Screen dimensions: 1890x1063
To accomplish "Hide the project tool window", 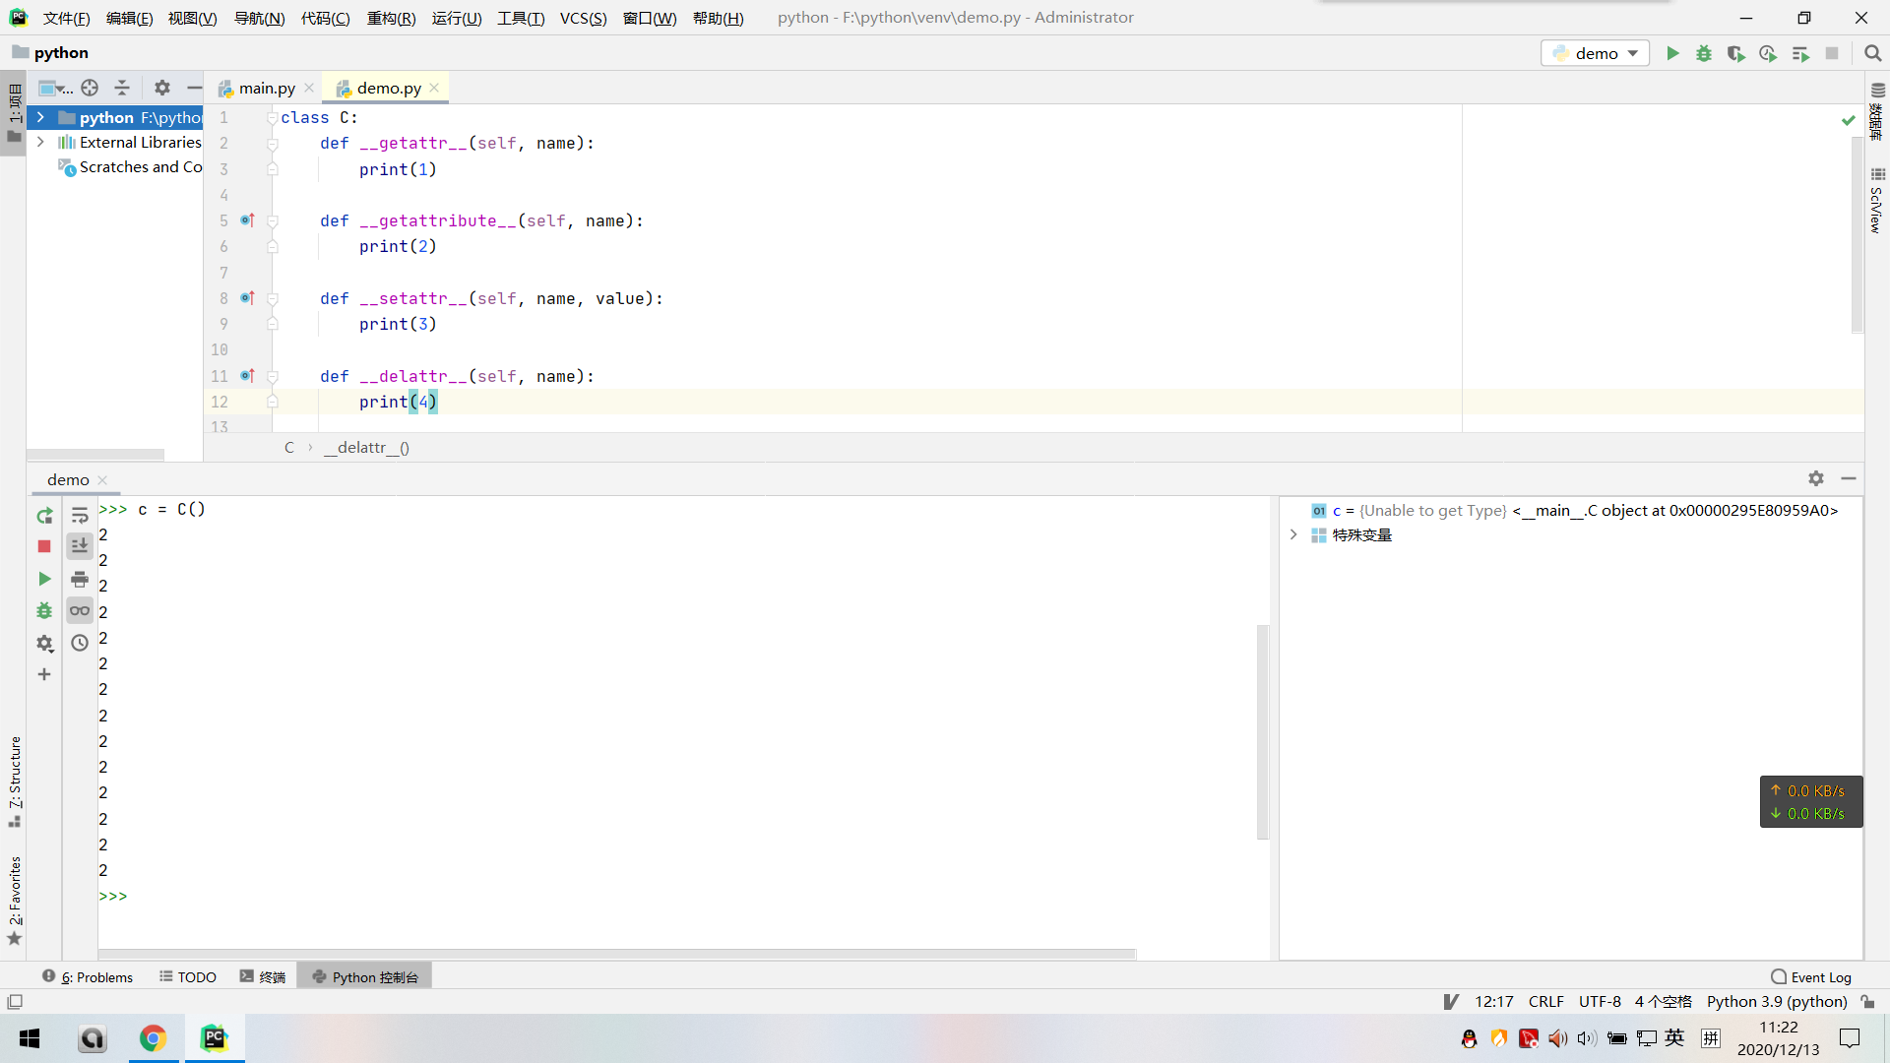I will [x=194, y=88].
